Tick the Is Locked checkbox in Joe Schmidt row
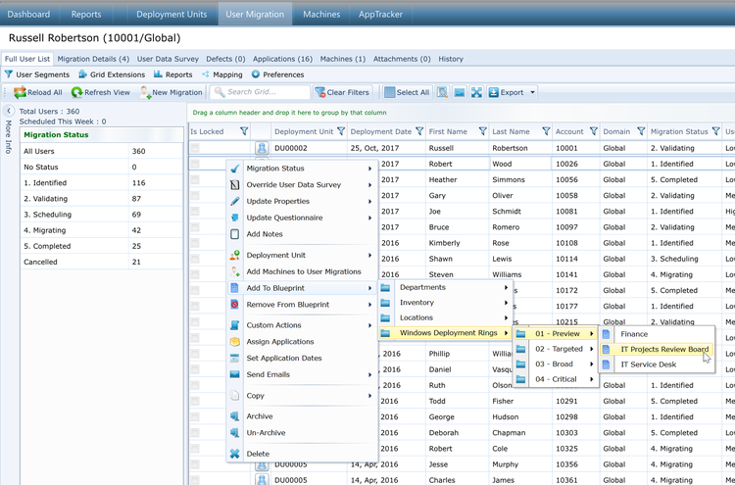This screenshot has height=485, width=735. (x=195, y=212)
